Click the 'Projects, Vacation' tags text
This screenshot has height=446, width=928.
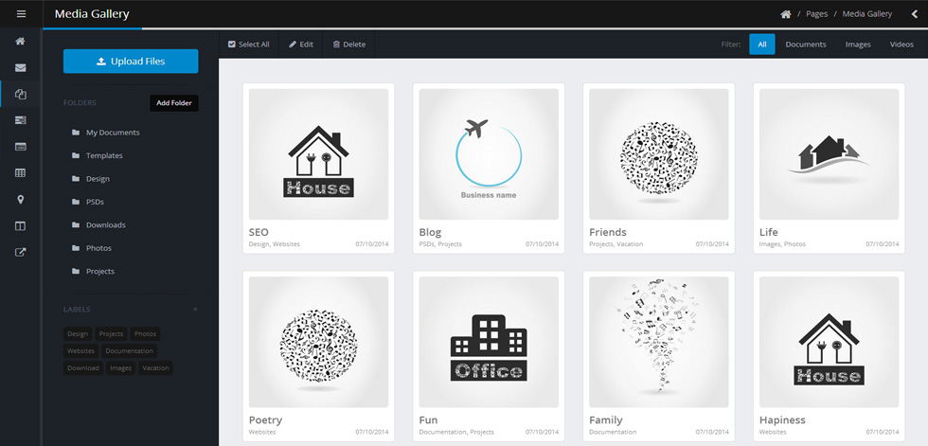pos(616,243)
